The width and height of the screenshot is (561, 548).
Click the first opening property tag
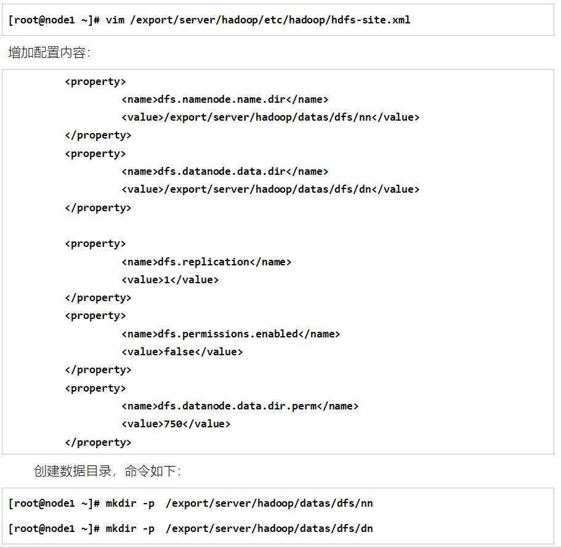coord(95,82)
